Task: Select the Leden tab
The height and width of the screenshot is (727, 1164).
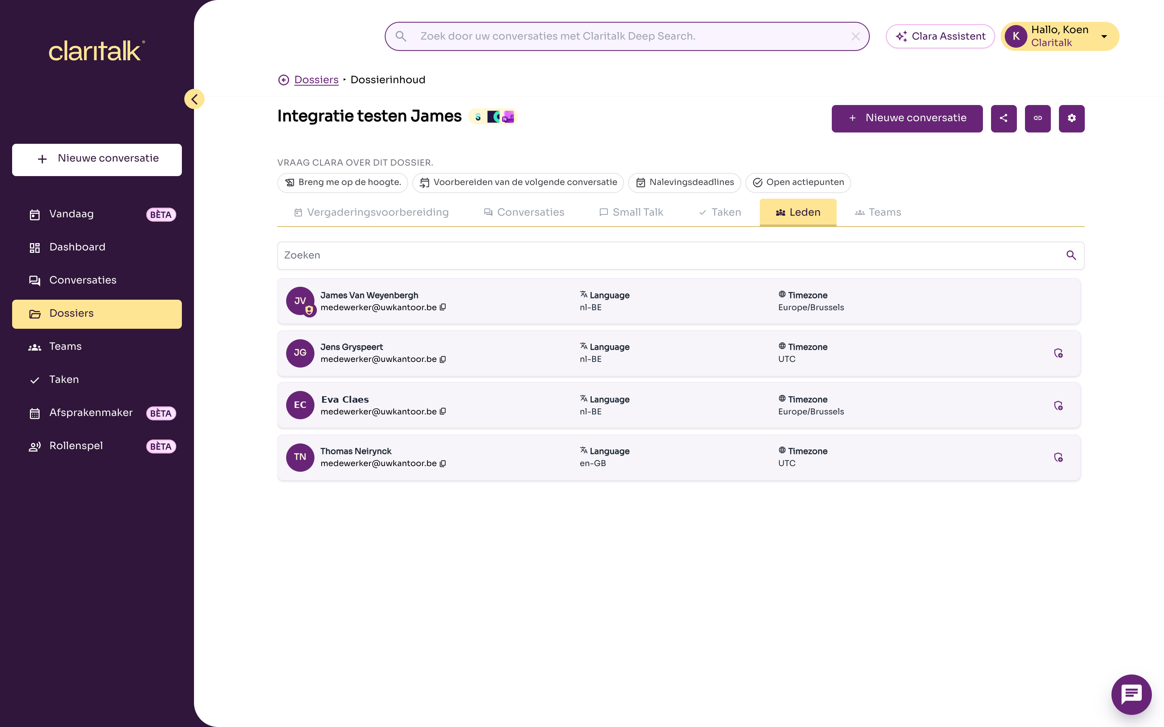Action: pos(798,212)
